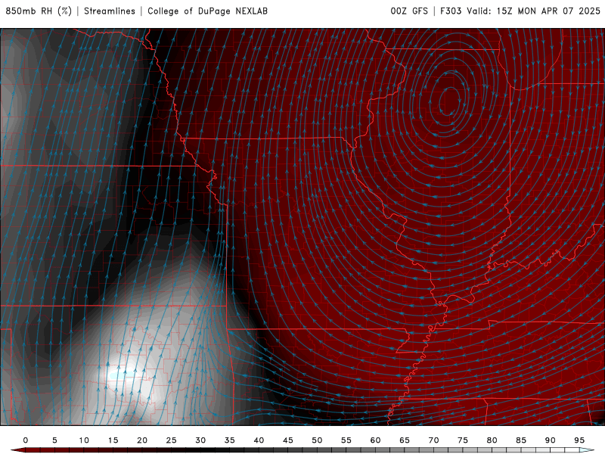Screen dimensions: 605x454
Task: Click the "65" colorbar scale label
Action: (405, 440)
